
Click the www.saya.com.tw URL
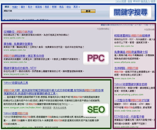125,79
